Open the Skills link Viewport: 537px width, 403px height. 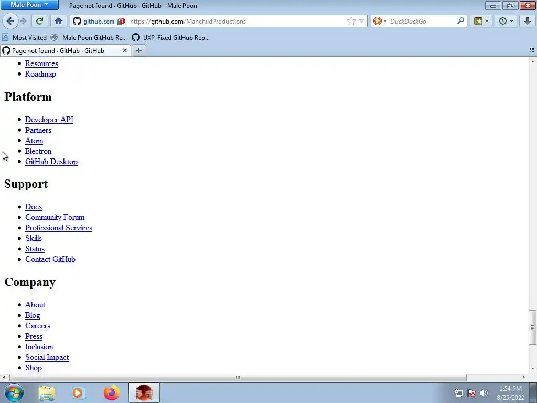point(33,239)
